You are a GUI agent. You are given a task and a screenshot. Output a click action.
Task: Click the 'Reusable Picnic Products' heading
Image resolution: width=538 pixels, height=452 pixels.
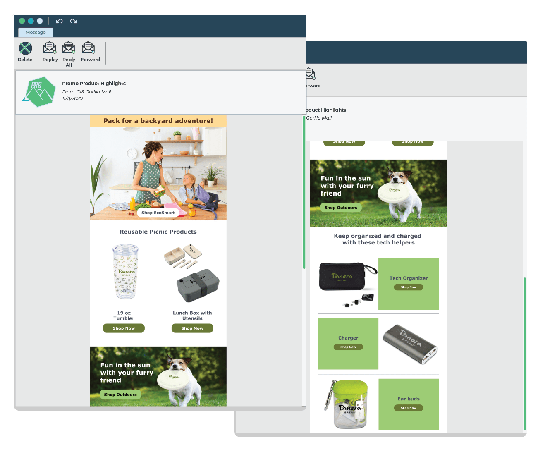pos(158,232)
